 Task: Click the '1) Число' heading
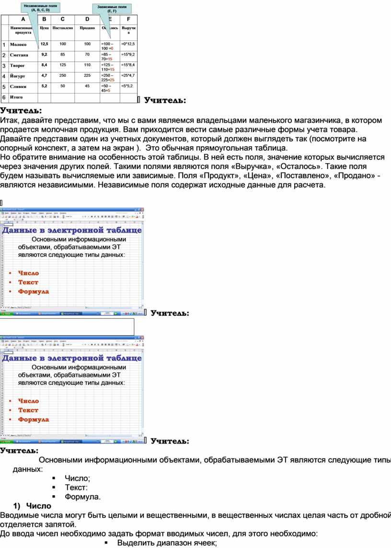pos(32,506)
